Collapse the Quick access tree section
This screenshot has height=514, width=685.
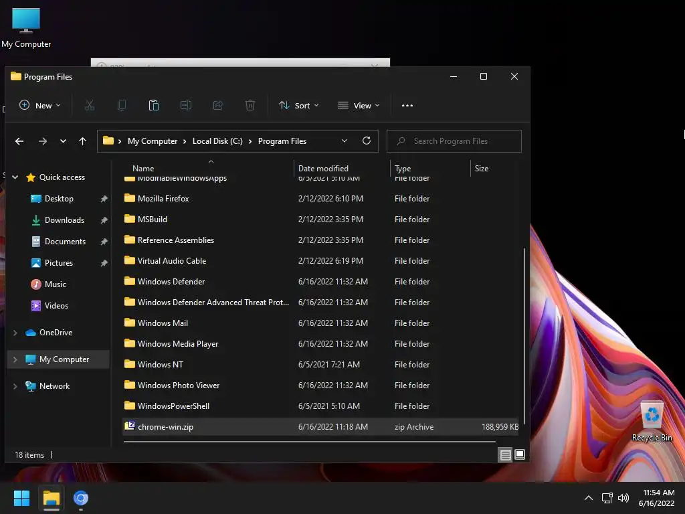(x=15, y=177)
